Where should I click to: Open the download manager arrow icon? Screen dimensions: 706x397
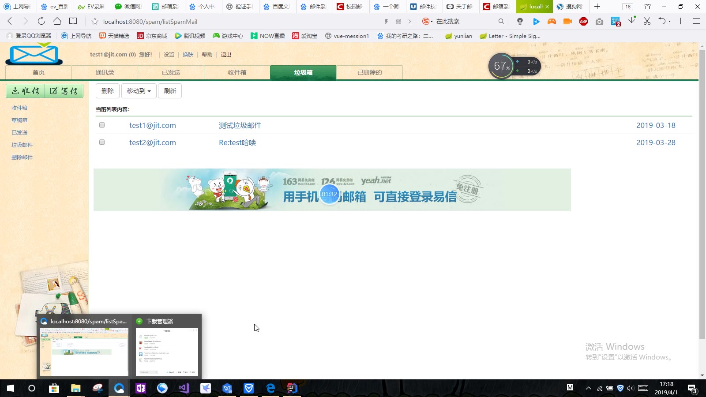(x=631, y=21)
